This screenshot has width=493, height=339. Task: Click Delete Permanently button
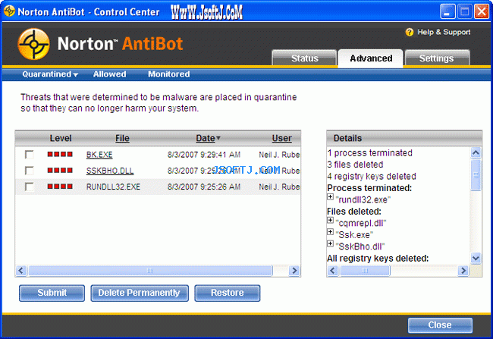click(x=140, y=293)
